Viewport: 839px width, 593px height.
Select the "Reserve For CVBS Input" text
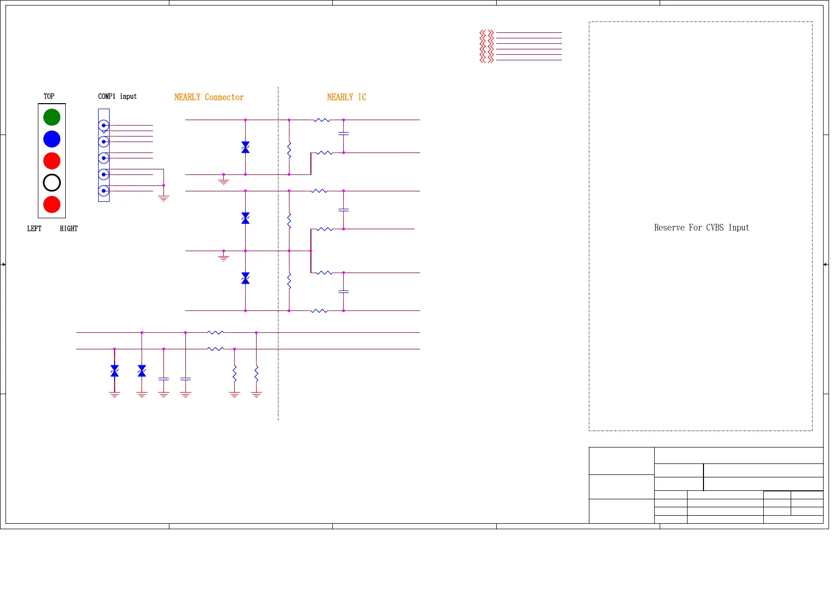[701, 228]
